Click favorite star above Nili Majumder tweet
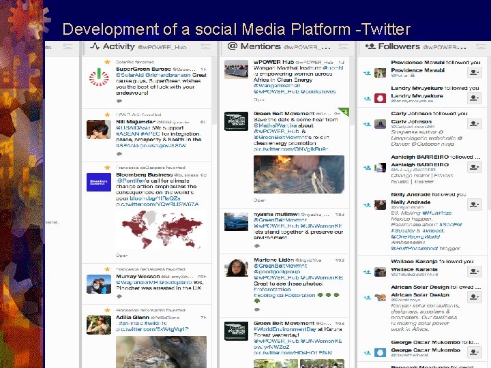 click(107, 115)
